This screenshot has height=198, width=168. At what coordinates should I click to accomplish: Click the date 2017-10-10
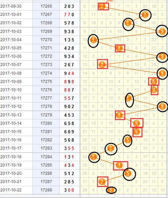11,90
